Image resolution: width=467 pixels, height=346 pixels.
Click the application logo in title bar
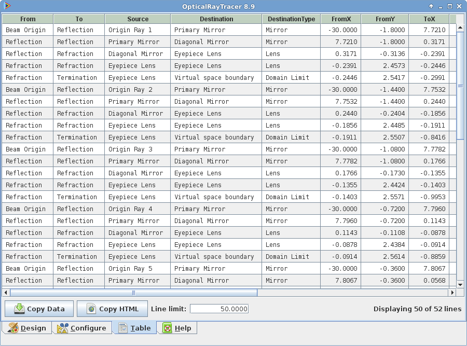(7, 6)
